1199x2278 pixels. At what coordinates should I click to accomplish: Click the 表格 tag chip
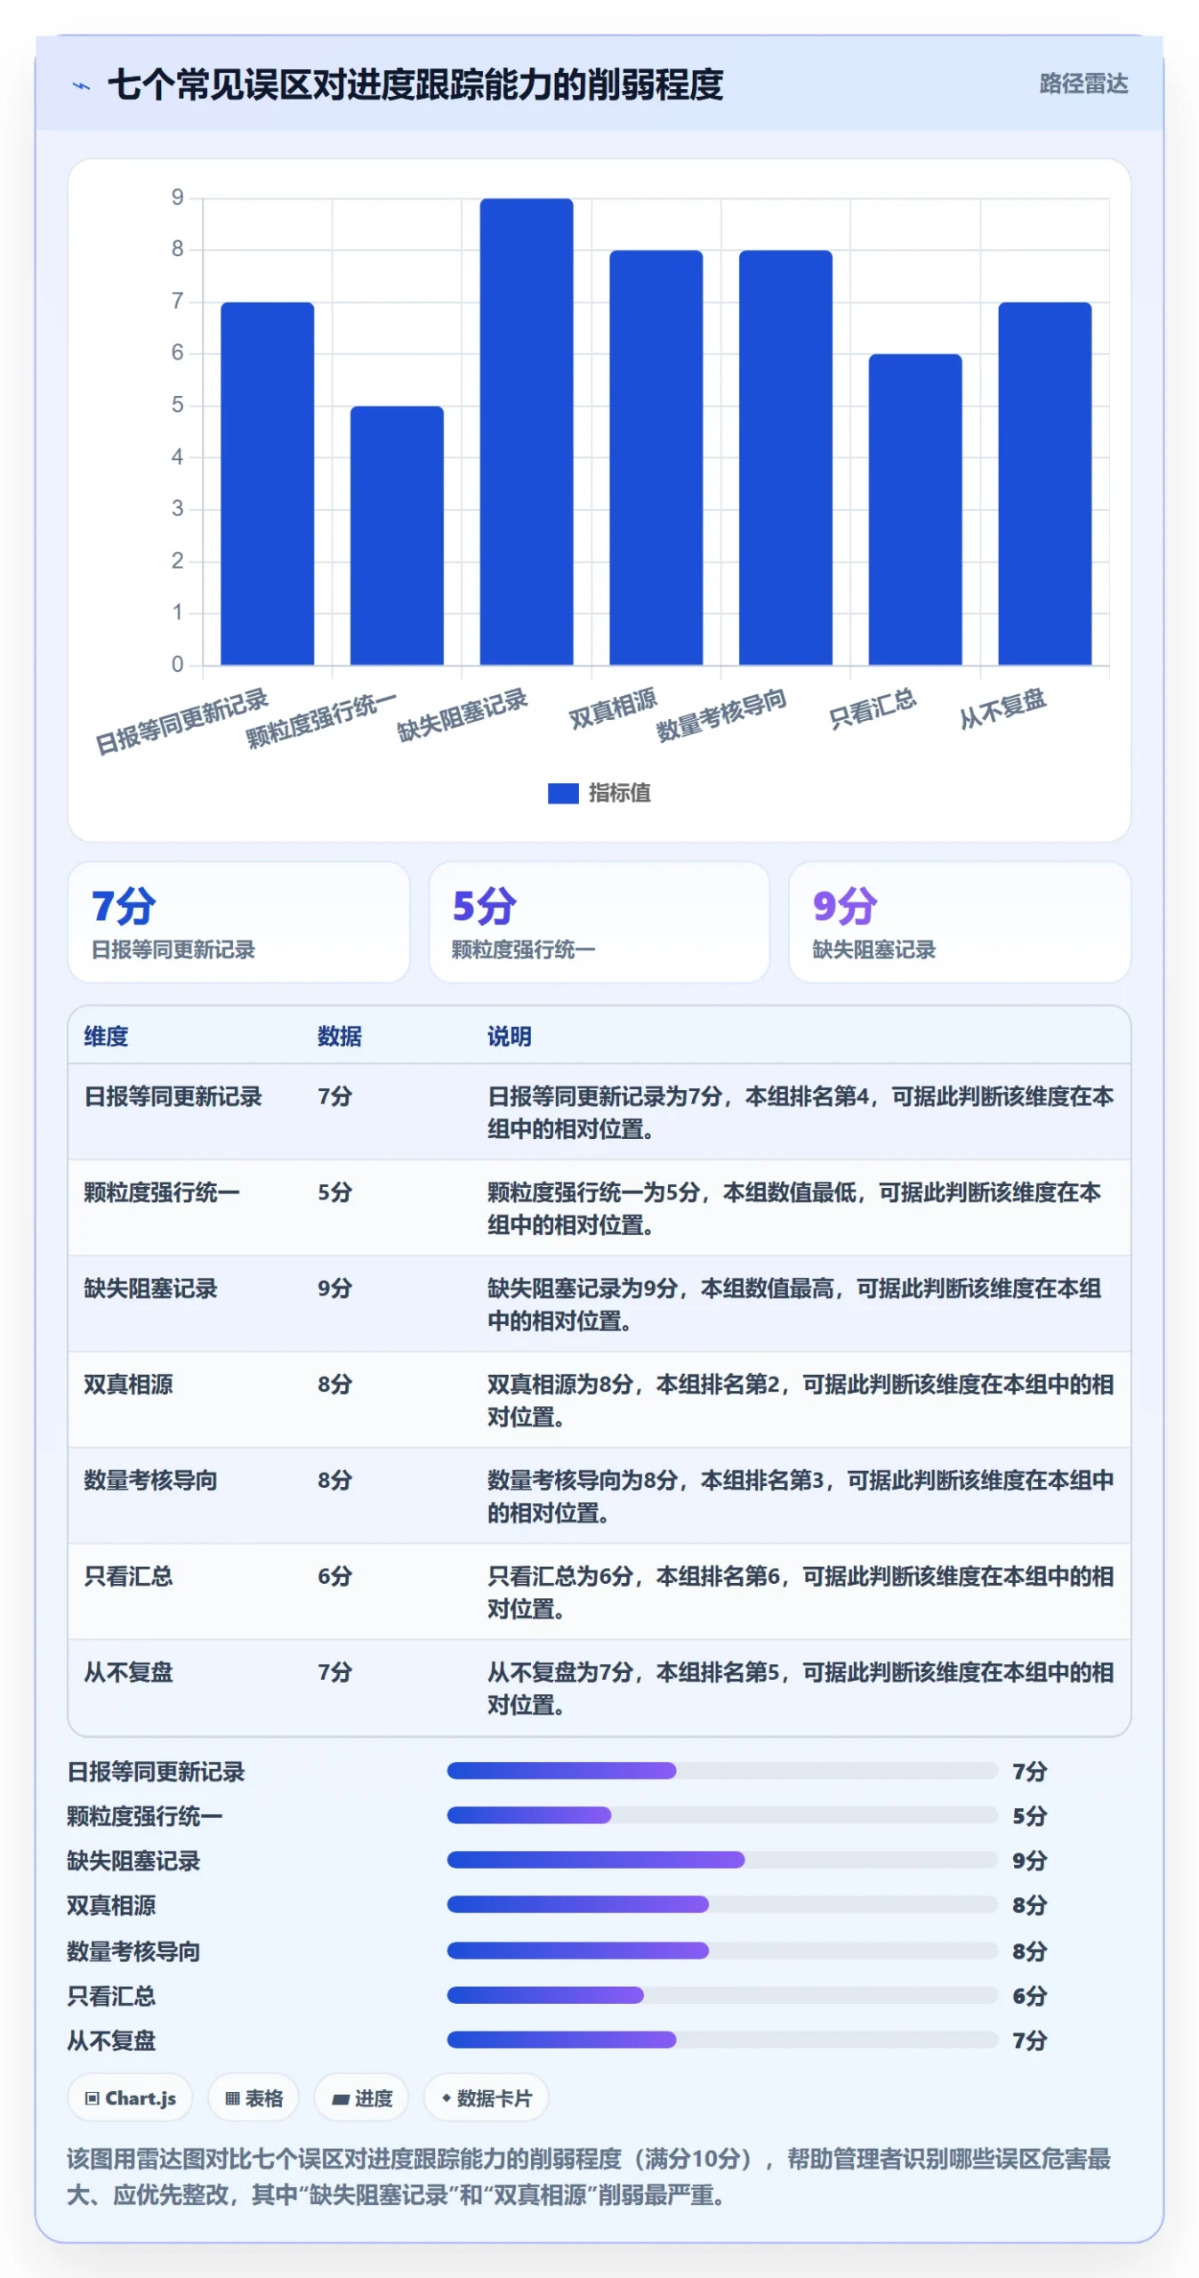point(253,2098)
